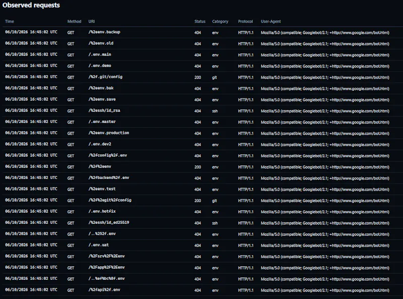Viewport: 403px width, 299px height.
Task: Select the URI /%2eenv.old
Action: pyautogui.click(x=101, y=43)
